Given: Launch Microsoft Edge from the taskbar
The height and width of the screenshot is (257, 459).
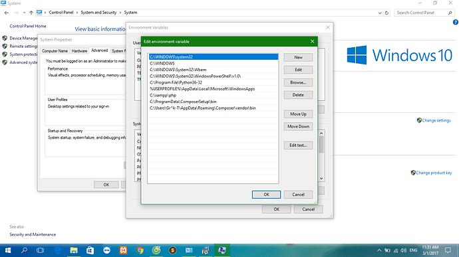Looking at the screenshot, I should (58, 250).
